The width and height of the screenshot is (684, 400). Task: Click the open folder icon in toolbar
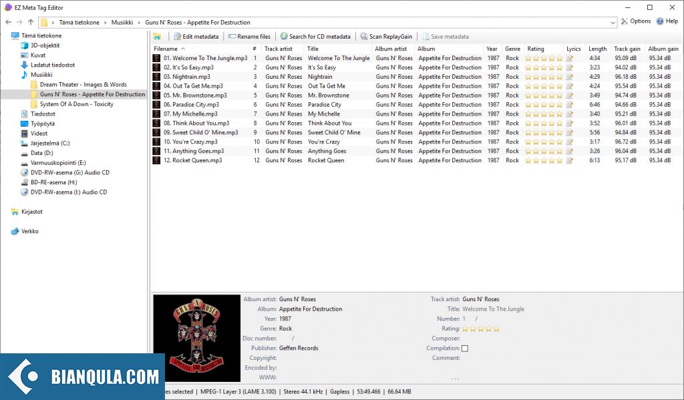click(x=157, y=37)
